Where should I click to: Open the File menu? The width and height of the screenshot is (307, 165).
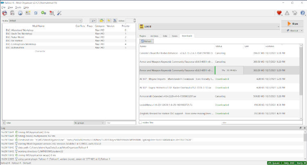[4, 7]
